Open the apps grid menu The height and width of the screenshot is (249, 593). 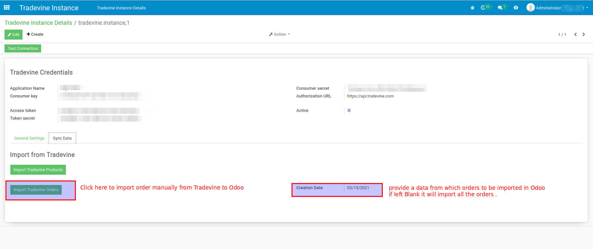(7, 7)
